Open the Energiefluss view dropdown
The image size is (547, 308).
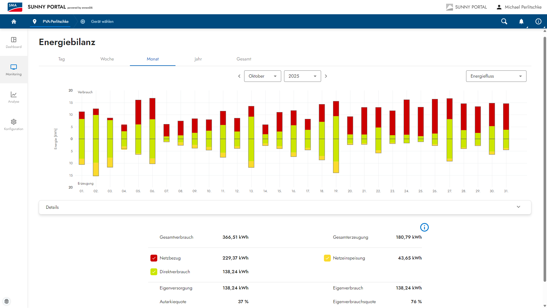click(496, 76)
